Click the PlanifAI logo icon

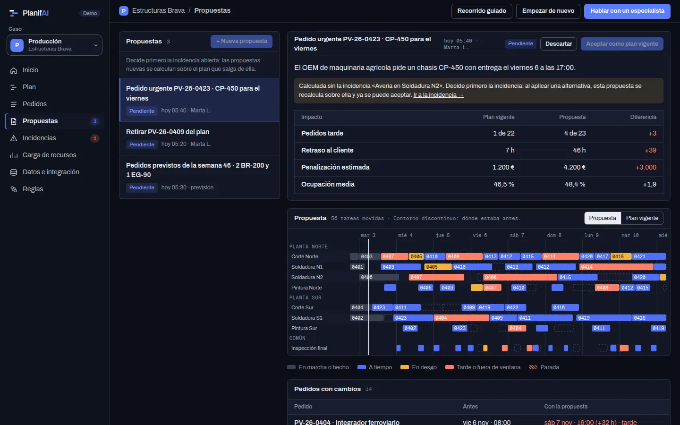pos(13,13)
